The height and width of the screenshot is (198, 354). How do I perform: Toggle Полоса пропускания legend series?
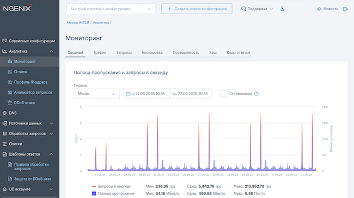[x=113, y=194]
